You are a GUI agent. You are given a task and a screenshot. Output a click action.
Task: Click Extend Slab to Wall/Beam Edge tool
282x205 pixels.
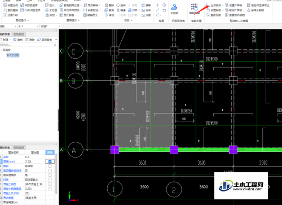click(258, 5)
